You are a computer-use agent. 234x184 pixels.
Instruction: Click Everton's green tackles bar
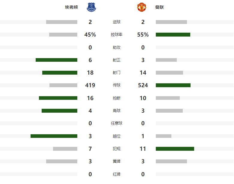tap(58, 98)
